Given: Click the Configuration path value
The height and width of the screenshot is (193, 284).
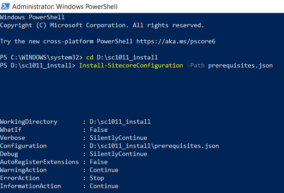Looking at the screenshot, I should tap(154, 146).
